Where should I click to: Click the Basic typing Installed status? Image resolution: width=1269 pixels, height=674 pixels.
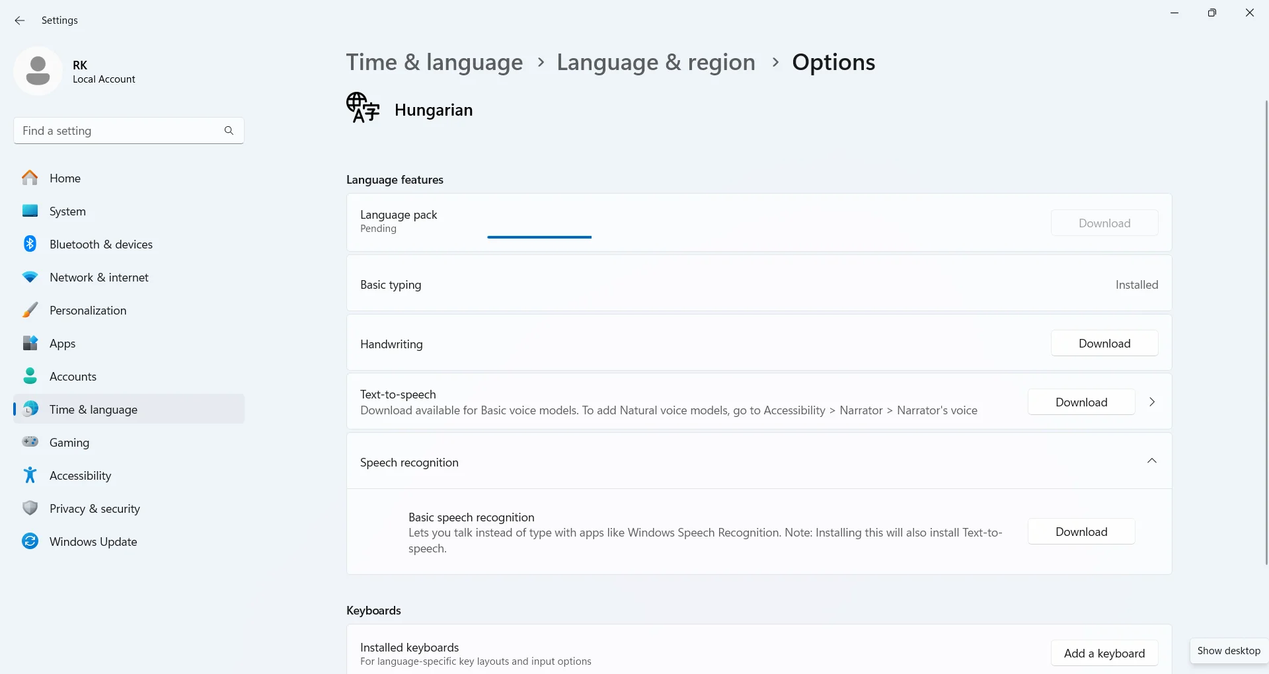(x=1137, y=285)
